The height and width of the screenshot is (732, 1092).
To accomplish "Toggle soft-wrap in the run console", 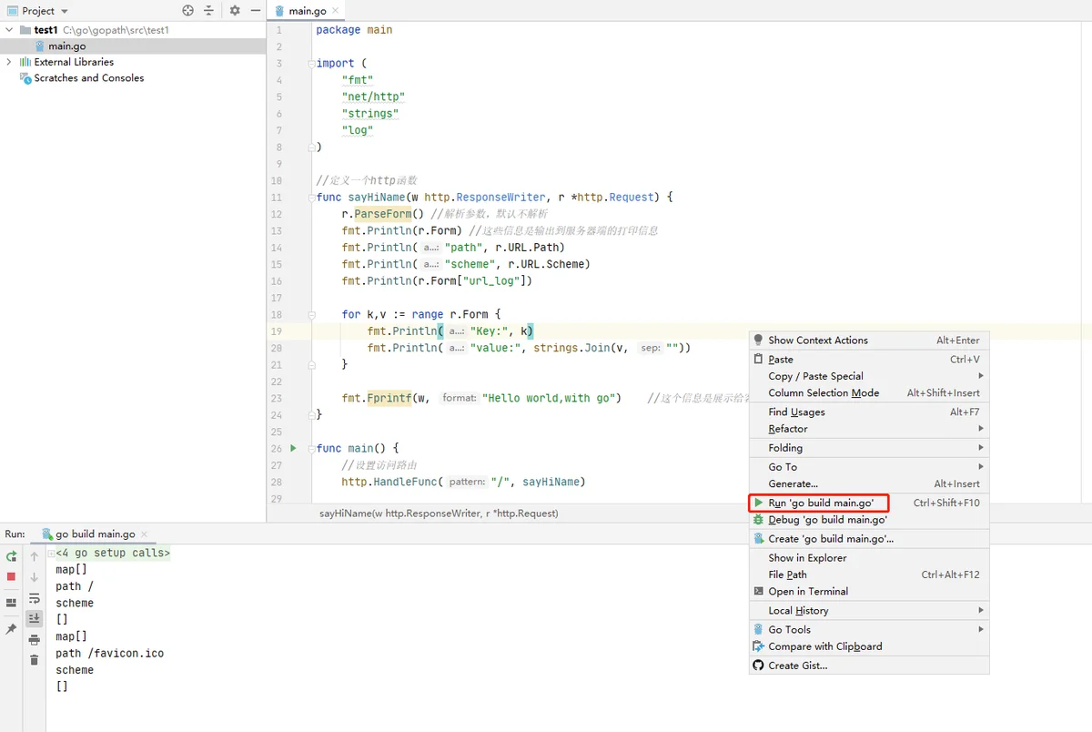I will (x=34, y=598).
